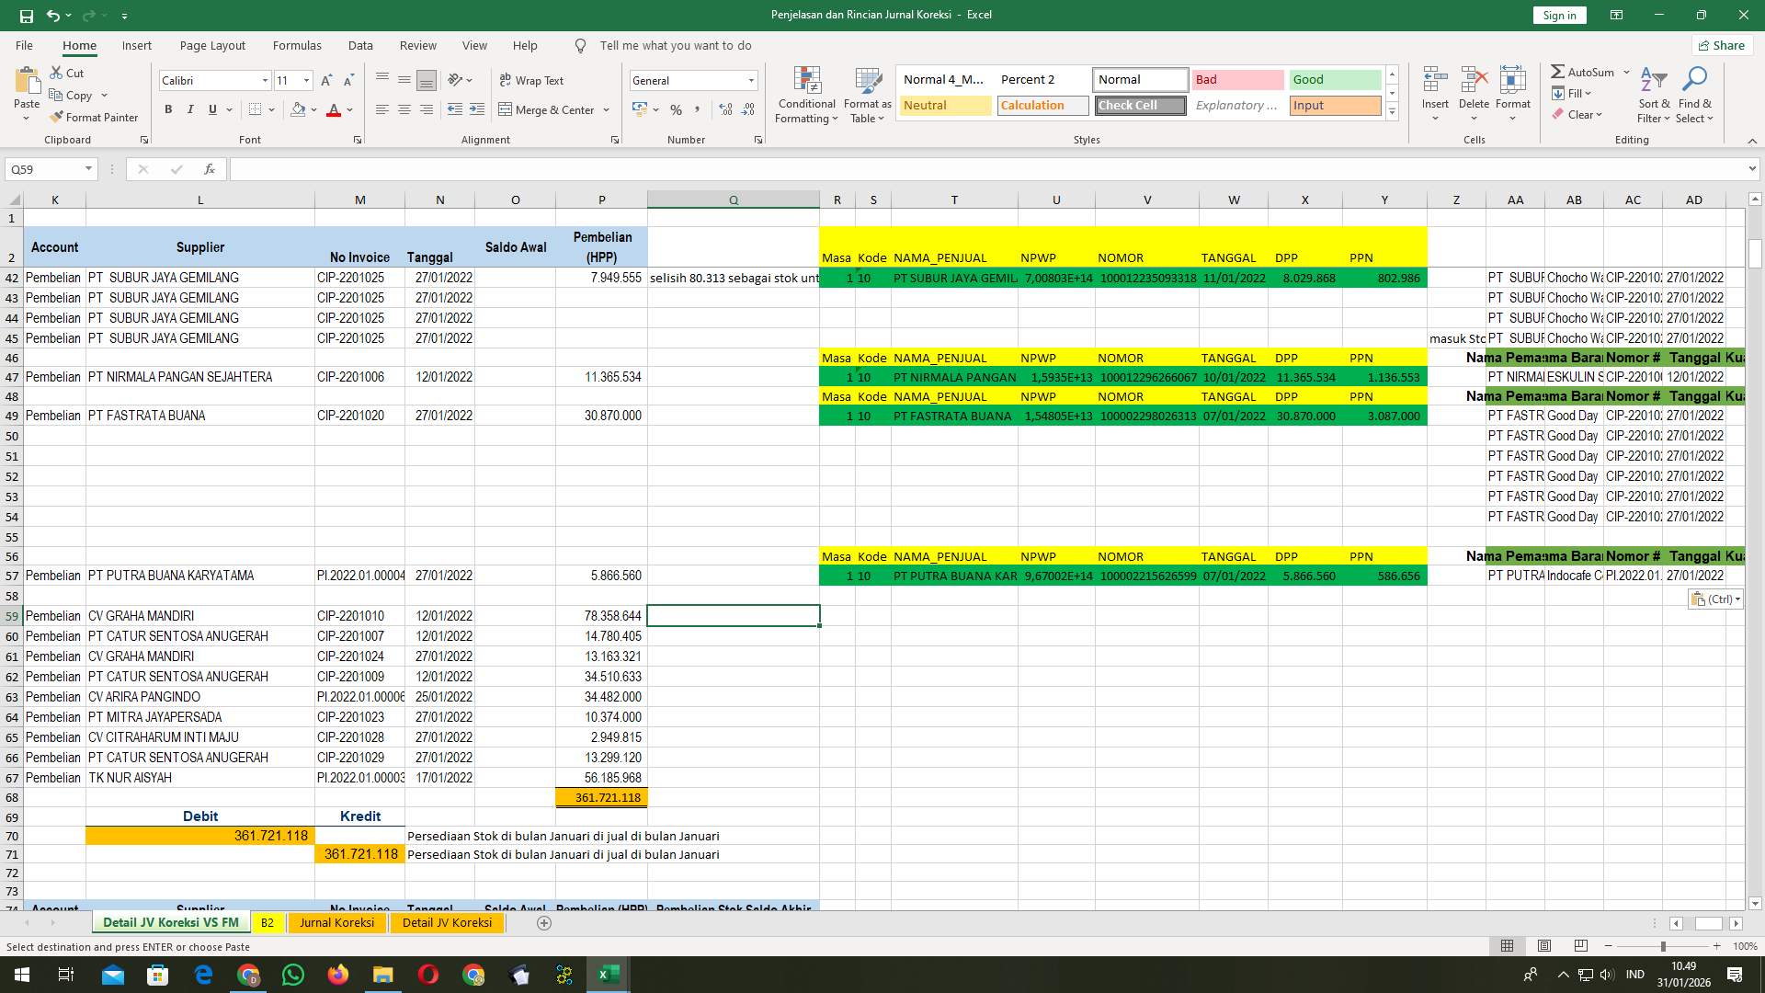Click Merge & Center
1765x993 pixels.
549,109
